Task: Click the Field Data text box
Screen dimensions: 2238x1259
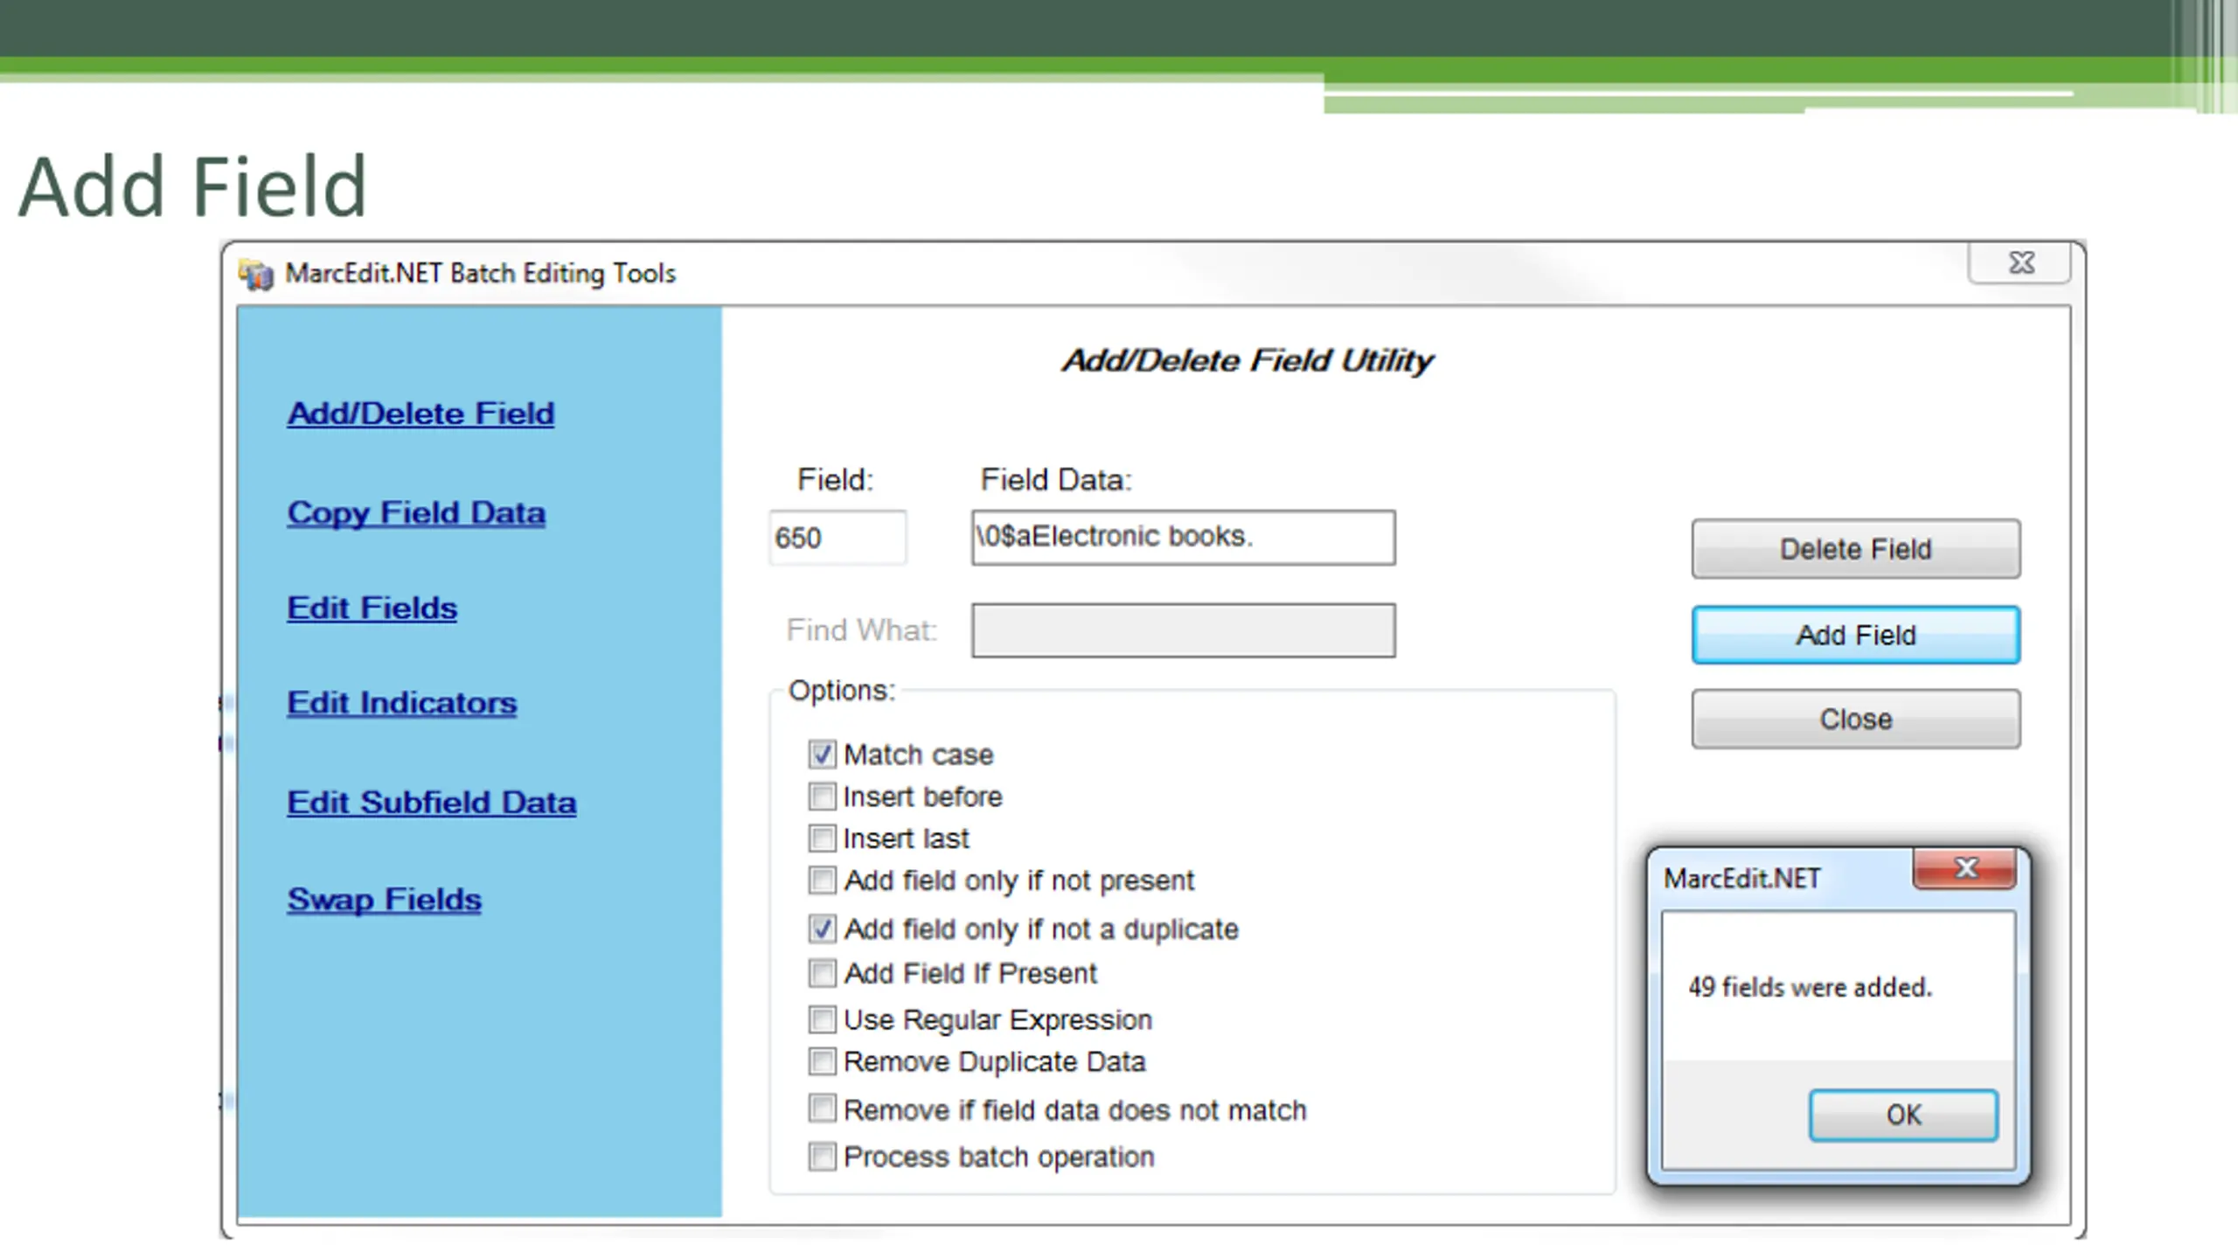Action: 1183,538
